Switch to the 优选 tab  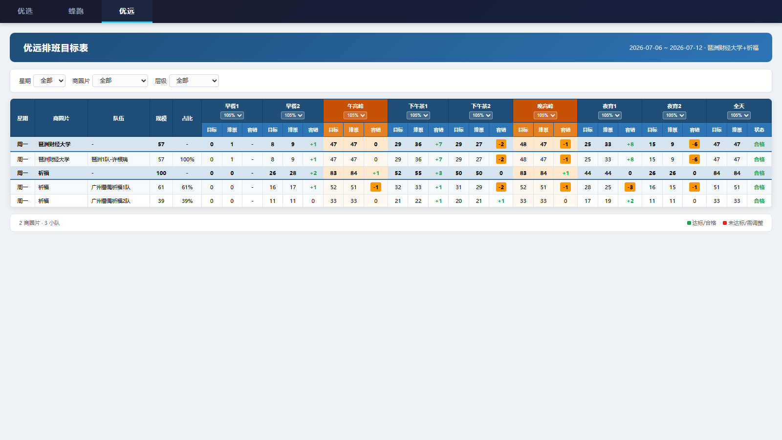coord(25,11)
